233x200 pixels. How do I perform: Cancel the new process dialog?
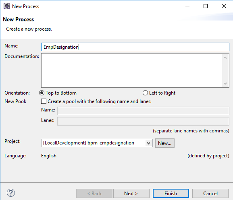(x=210, y=193)
